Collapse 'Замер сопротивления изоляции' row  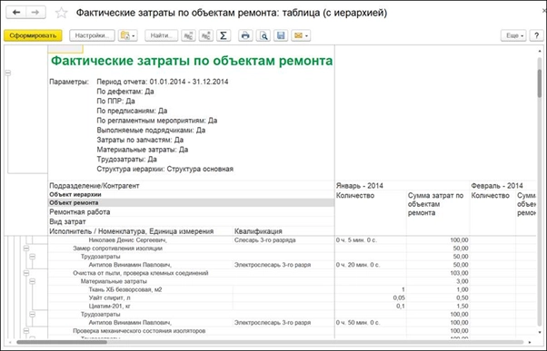[26, 249]
